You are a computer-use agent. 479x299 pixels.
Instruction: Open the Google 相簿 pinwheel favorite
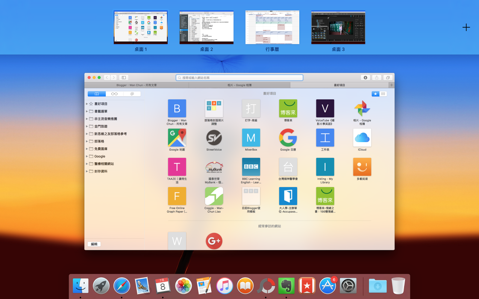coord(362,108)
